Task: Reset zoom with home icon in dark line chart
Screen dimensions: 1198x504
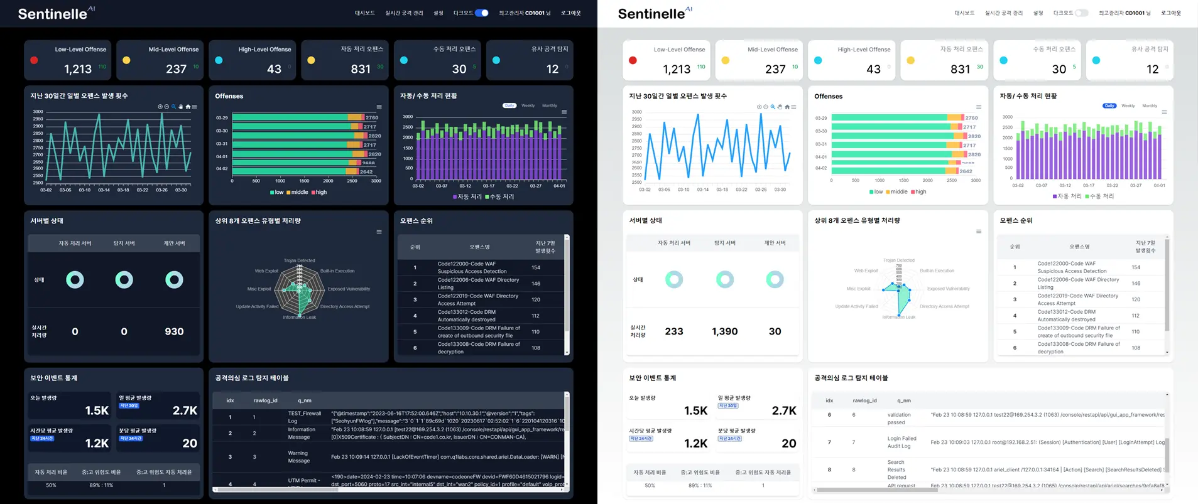Action: 188,107
